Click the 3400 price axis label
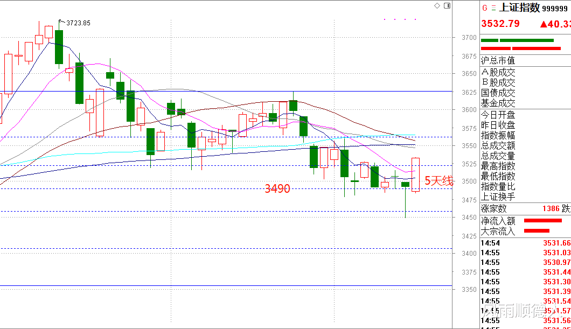The image size is (571, 329). (x=469, y=253)
